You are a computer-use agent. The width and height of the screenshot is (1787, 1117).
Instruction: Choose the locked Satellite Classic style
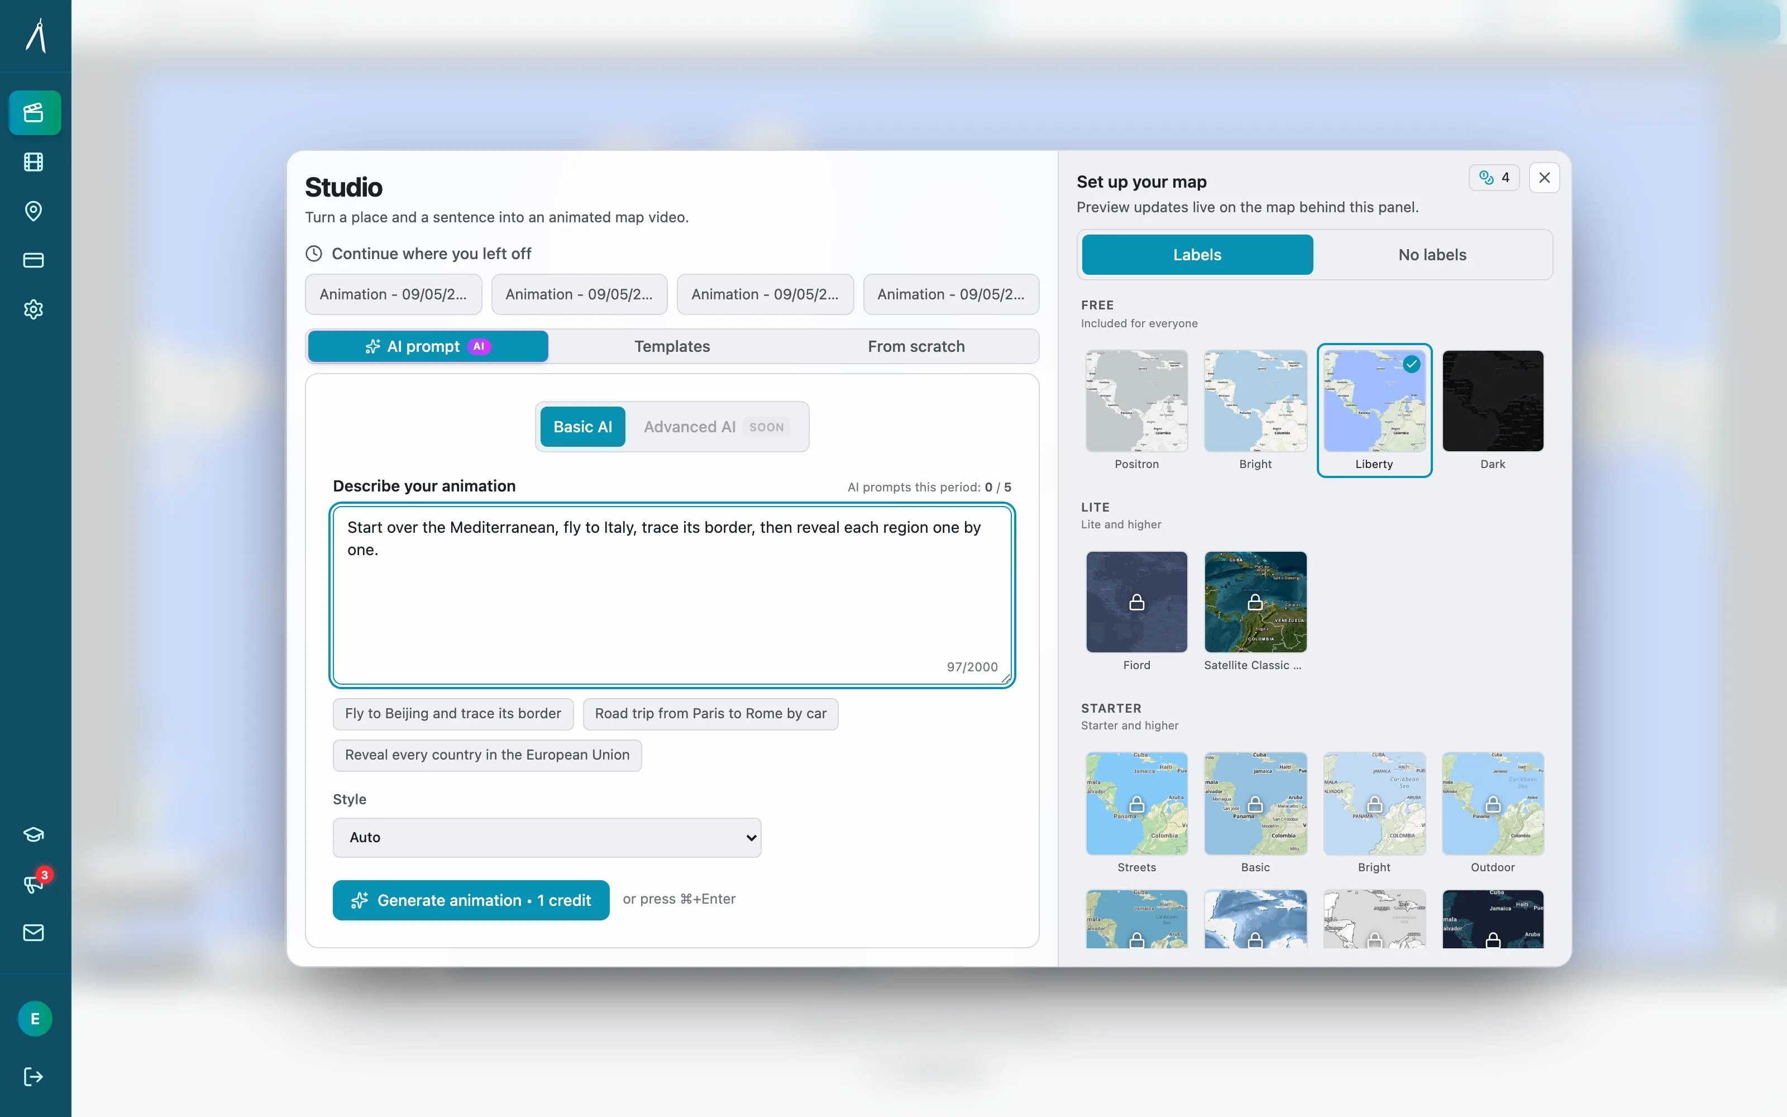pos(1255,612)
